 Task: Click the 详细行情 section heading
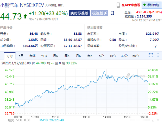pyautogui.click(x=6, y=28)
